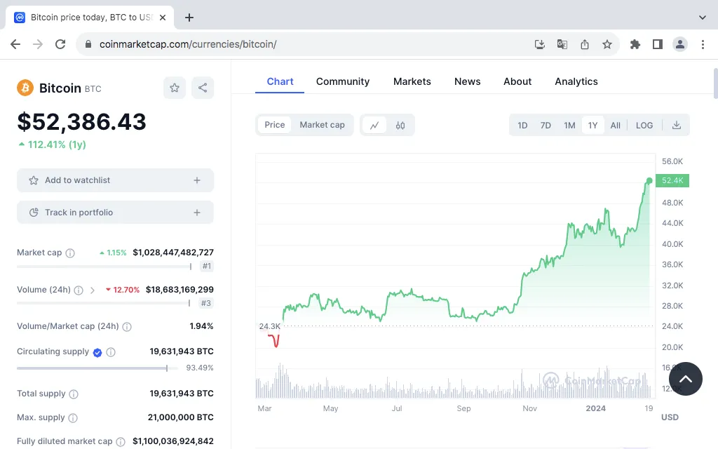Viewport: 718px width, 449px height.
Task: Click the page vertical scrollbar
Action: 716,83
